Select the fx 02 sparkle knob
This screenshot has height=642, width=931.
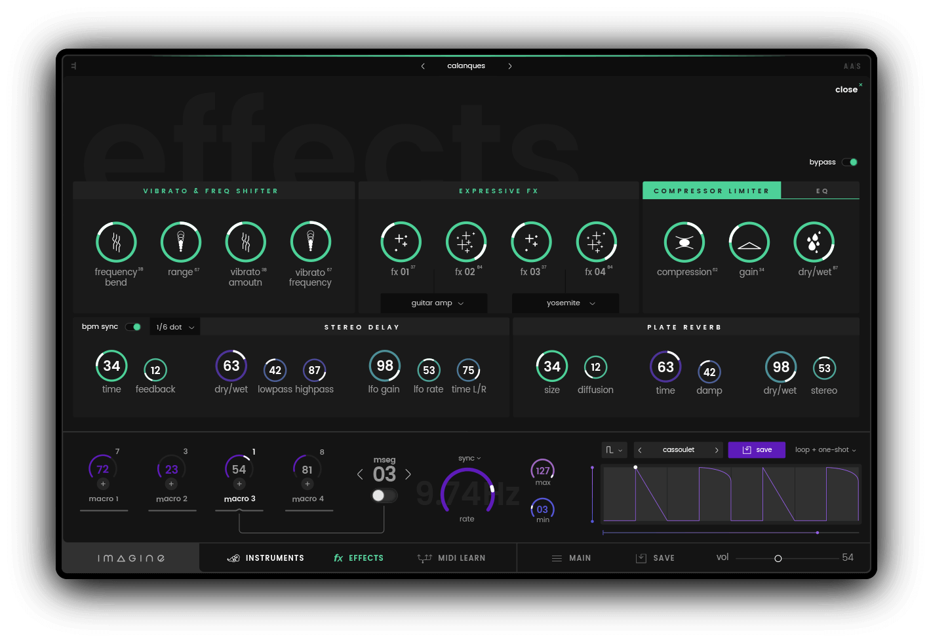pyautogui.click(x=465, y=242)
